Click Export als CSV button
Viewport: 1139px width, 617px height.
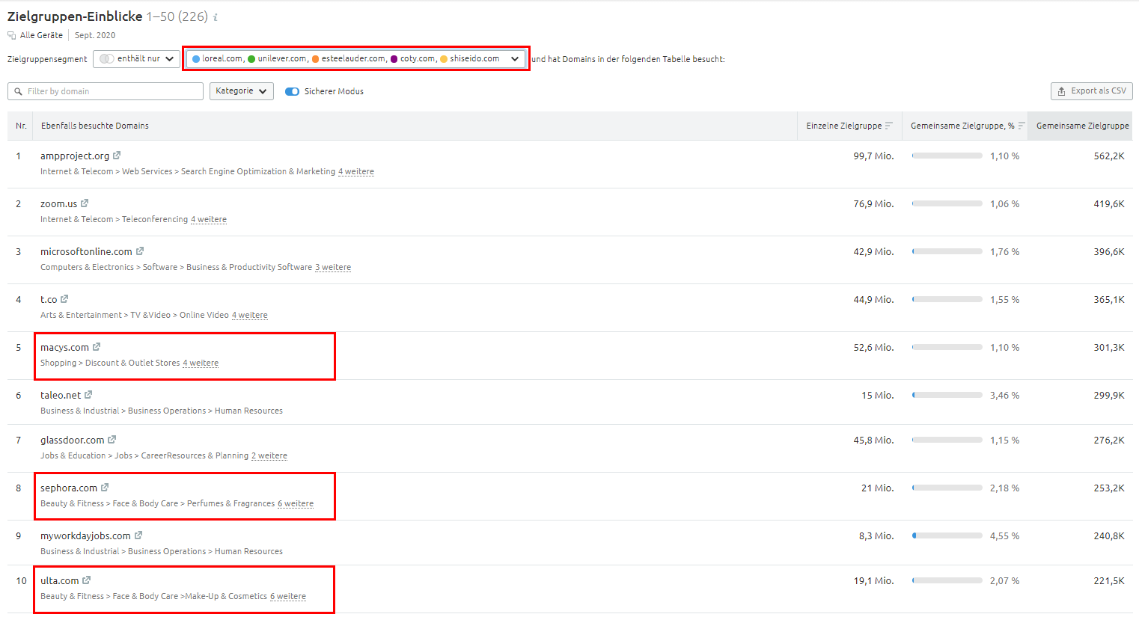[x=1091, y=91]
